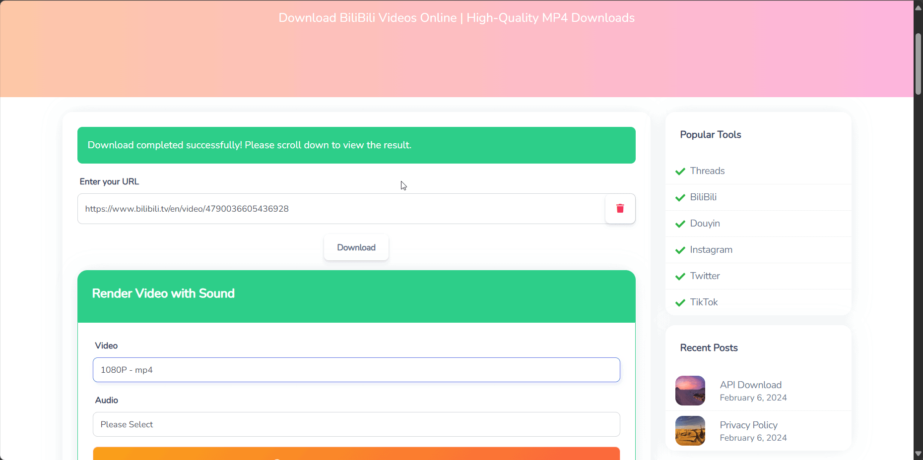Open the 1080P mp4 video quality dropdown
This screenshot has height=460, width=923.
356,370
